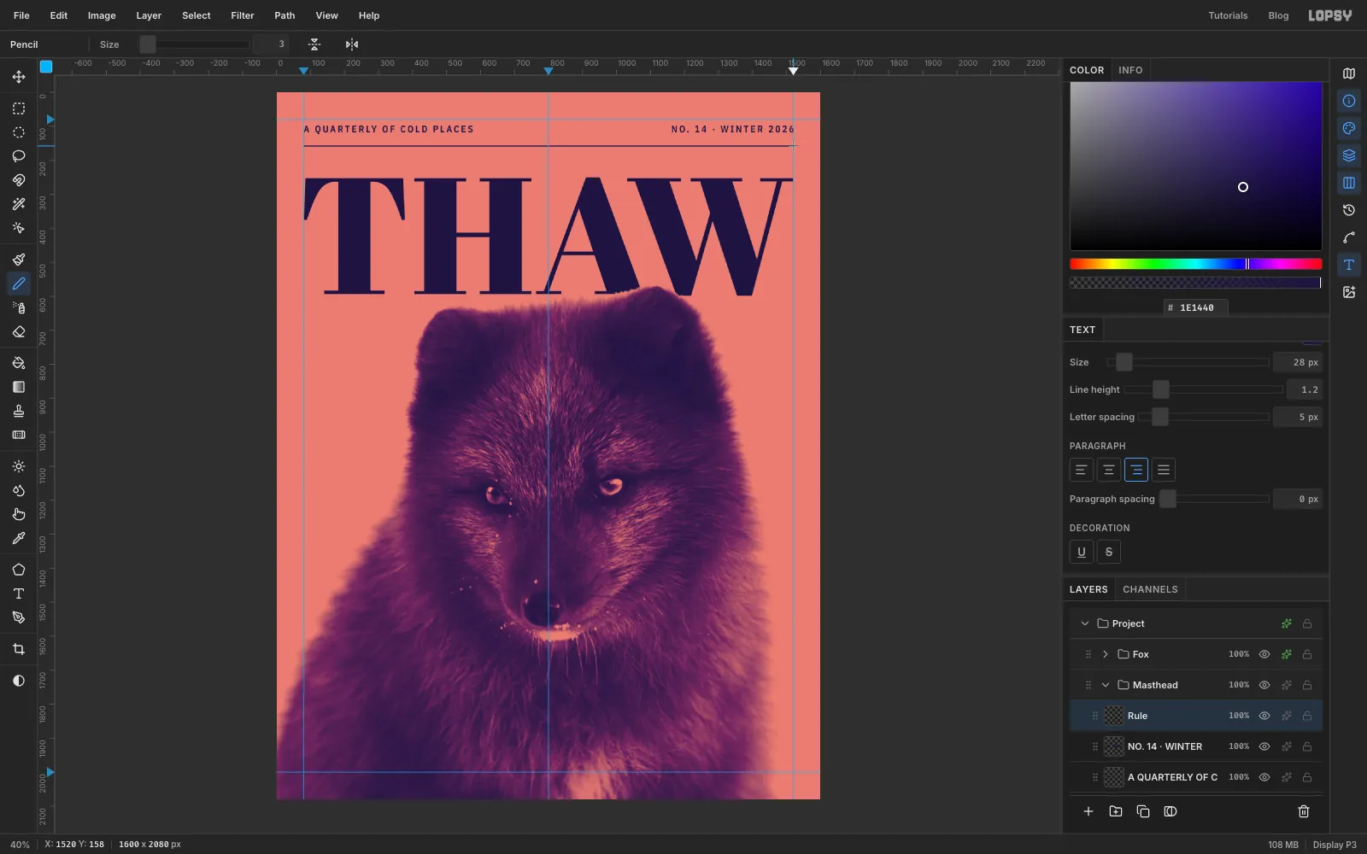Select the Clone Stamp tool
Viewport: 1367px width, 854px height.
tap(19, 411)
